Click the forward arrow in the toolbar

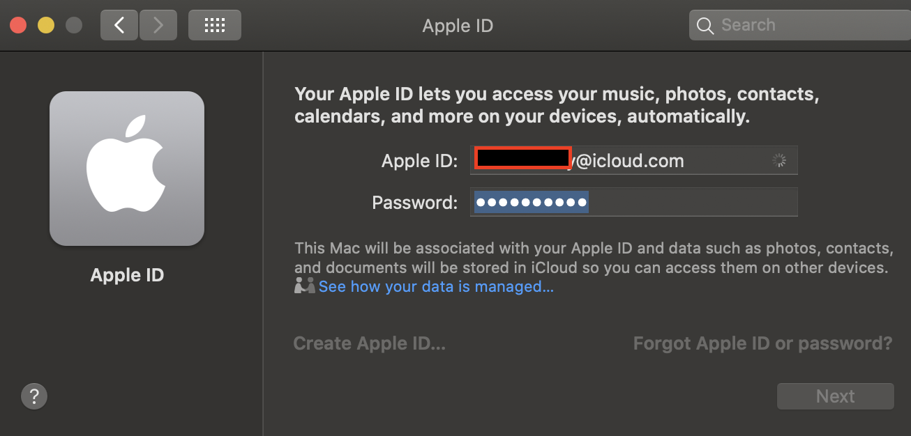(158, 25)
